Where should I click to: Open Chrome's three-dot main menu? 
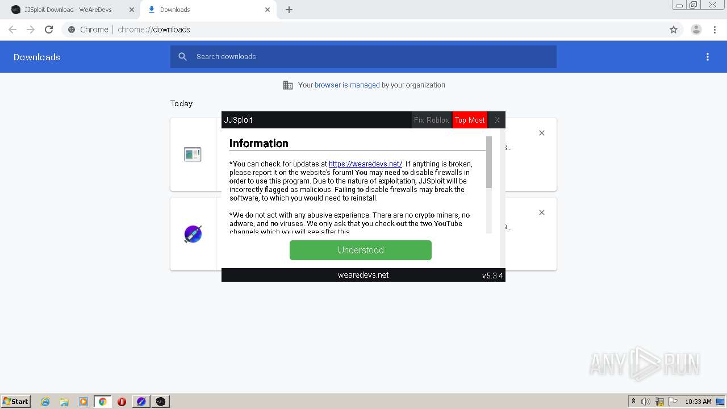pyautogui.click(x=715, y=30)
